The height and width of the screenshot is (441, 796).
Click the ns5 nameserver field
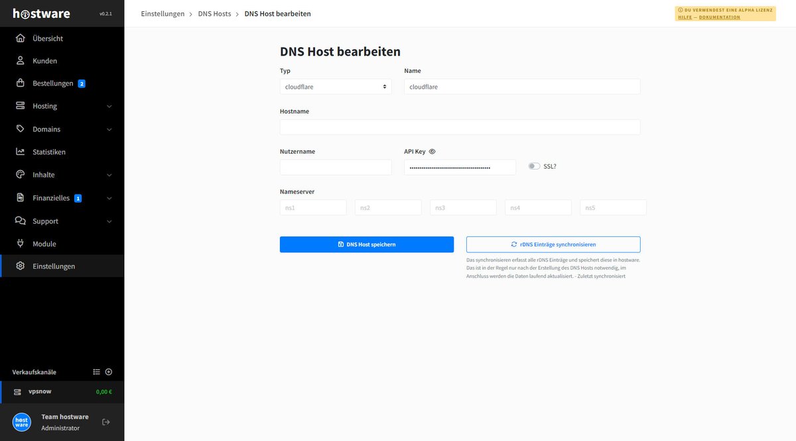(613, 207)
